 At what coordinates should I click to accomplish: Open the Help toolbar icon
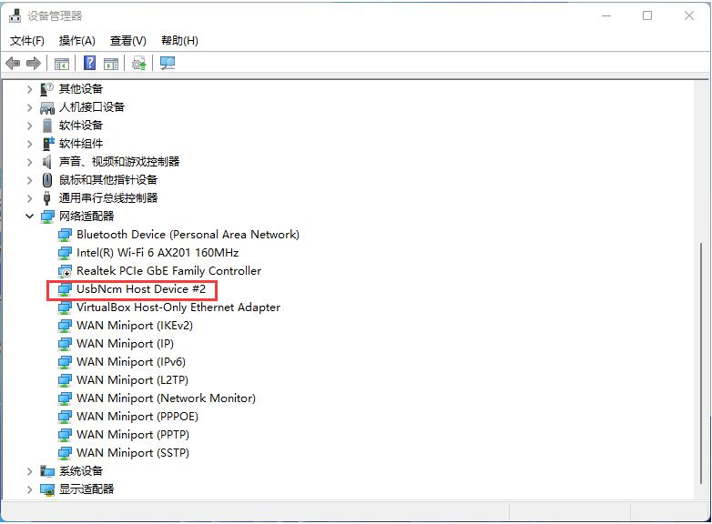point(90,63)
